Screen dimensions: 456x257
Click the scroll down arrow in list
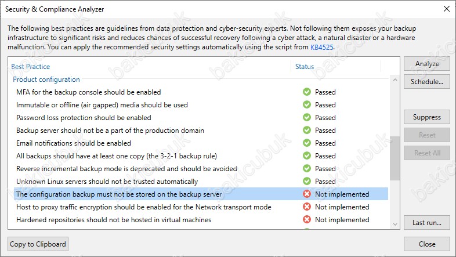pos(395,224)
